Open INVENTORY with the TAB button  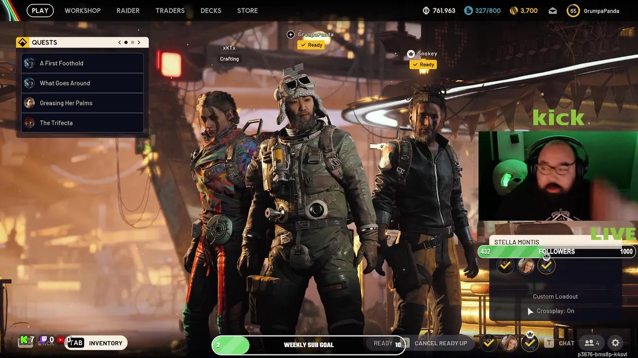tap(96, 343)
